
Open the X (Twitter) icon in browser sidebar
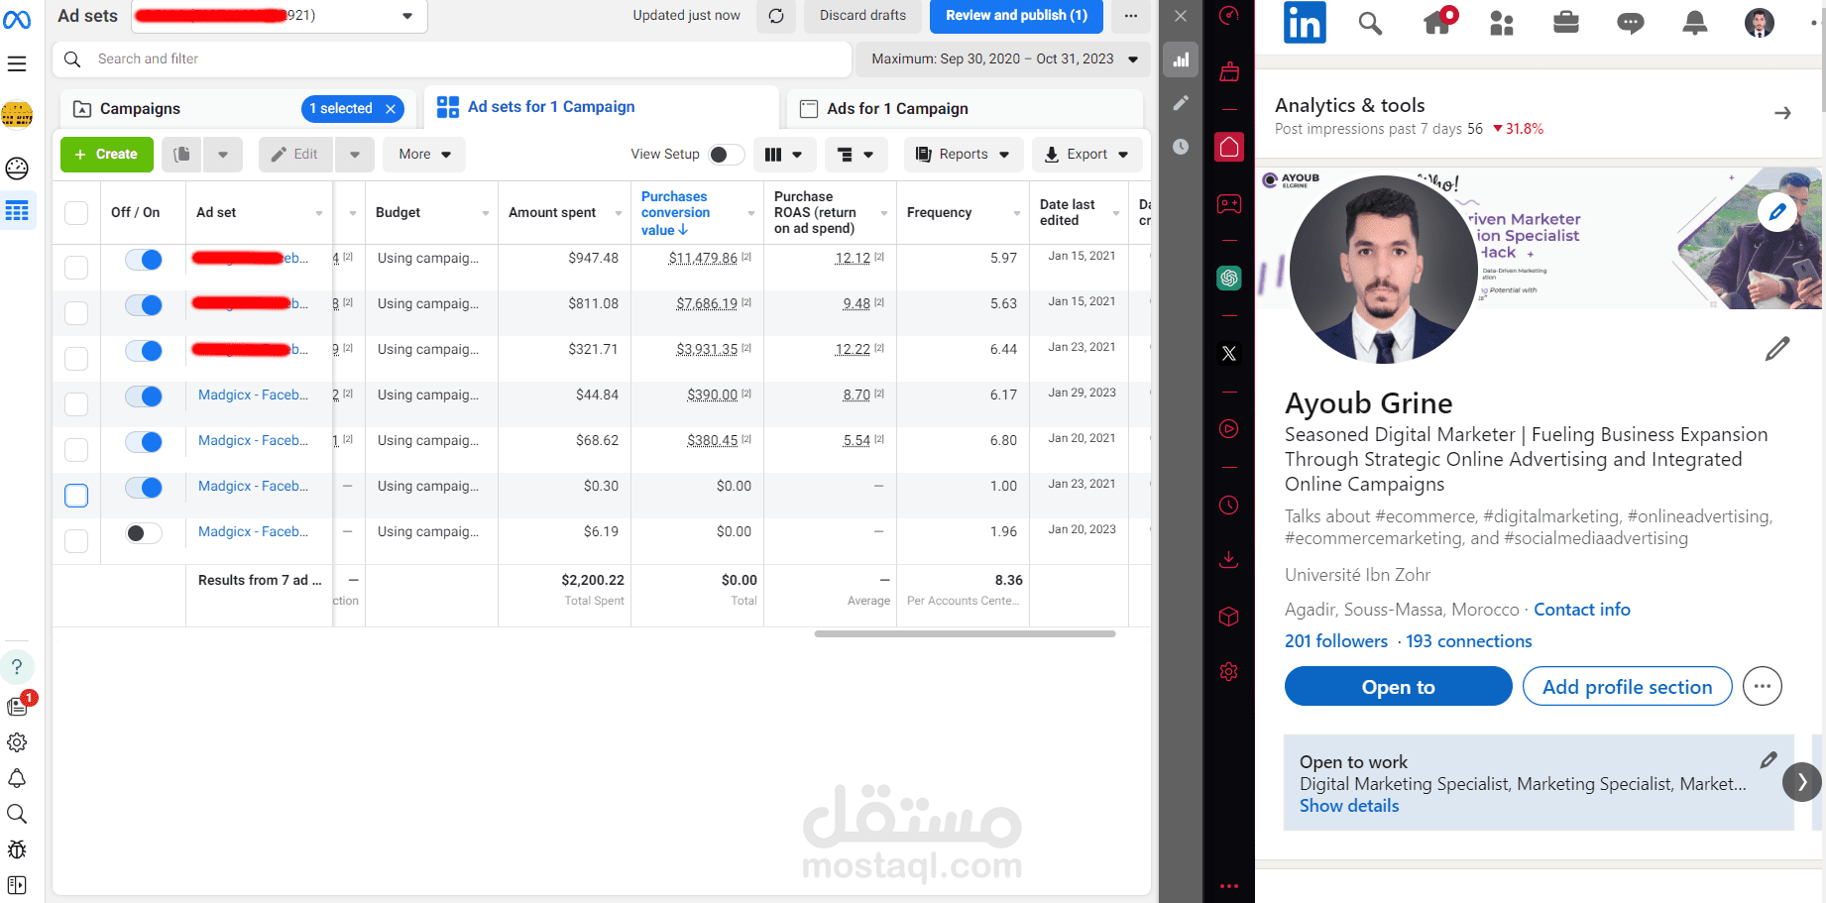(1229, 354)
